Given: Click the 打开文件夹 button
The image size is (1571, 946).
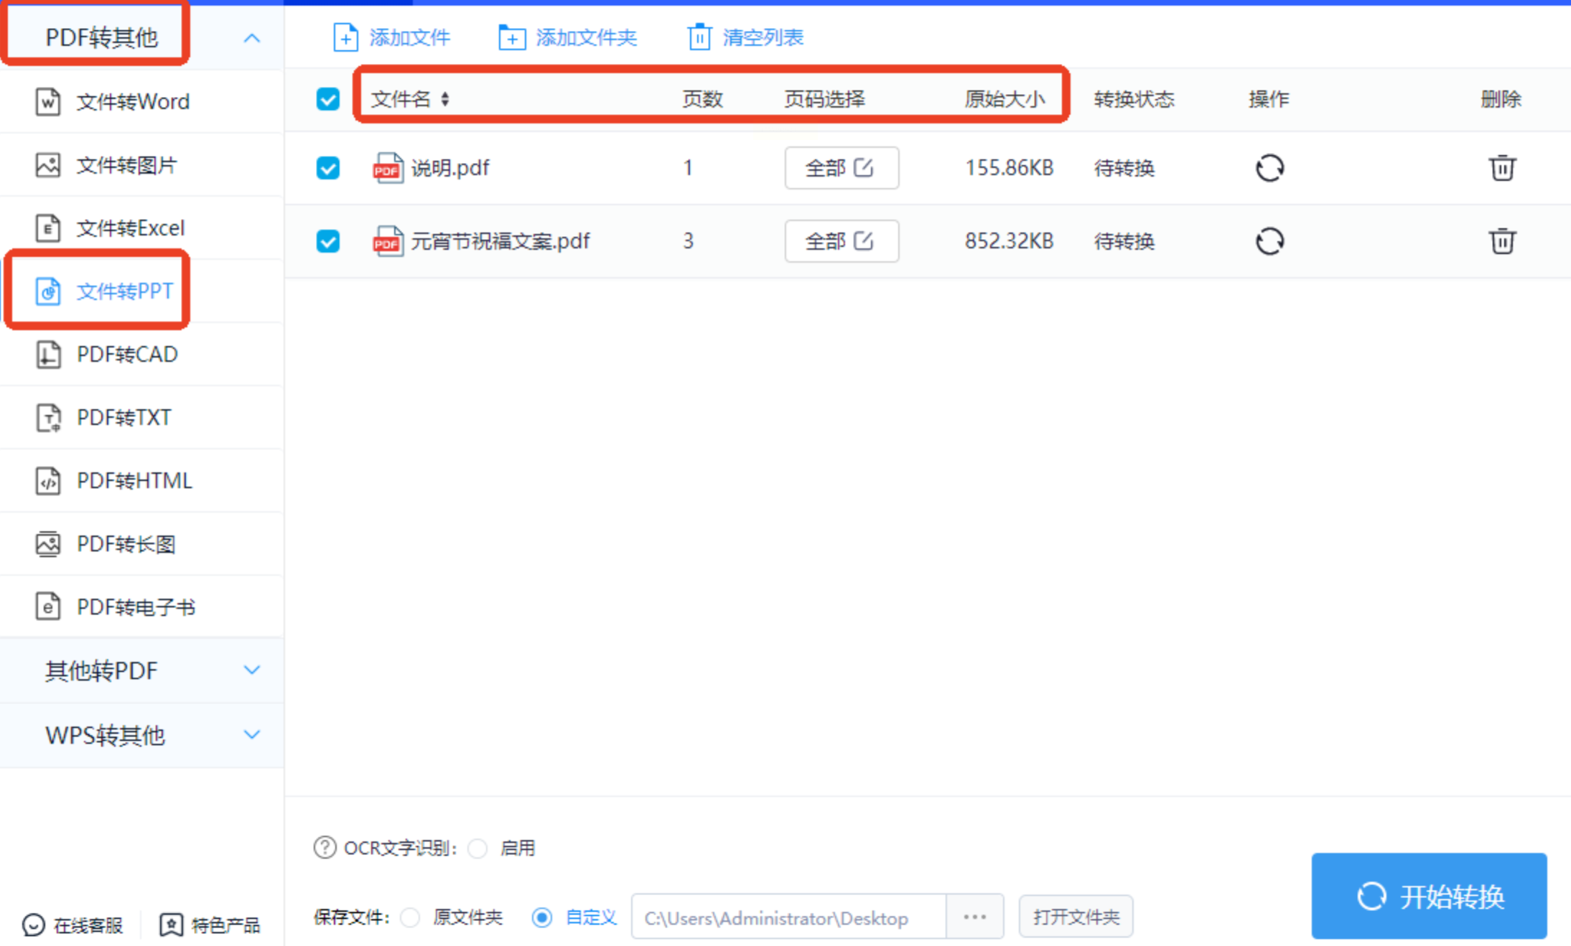Looking at the screenshot, I should tap(1076, 917).
